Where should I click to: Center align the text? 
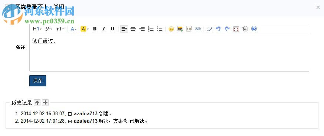(133, 29)
